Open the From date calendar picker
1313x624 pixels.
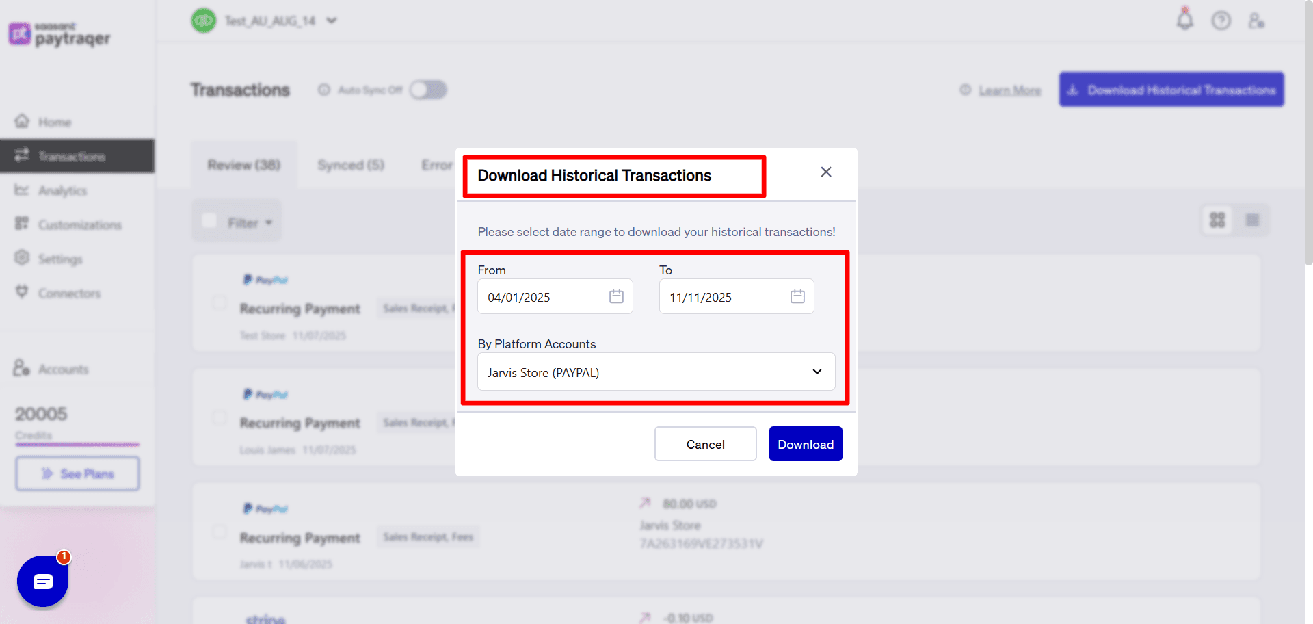click(x=615, y=296)
